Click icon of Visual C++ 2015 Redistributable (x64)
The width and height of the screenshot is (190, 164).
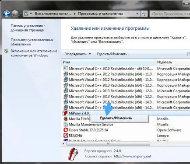point(66,102)
